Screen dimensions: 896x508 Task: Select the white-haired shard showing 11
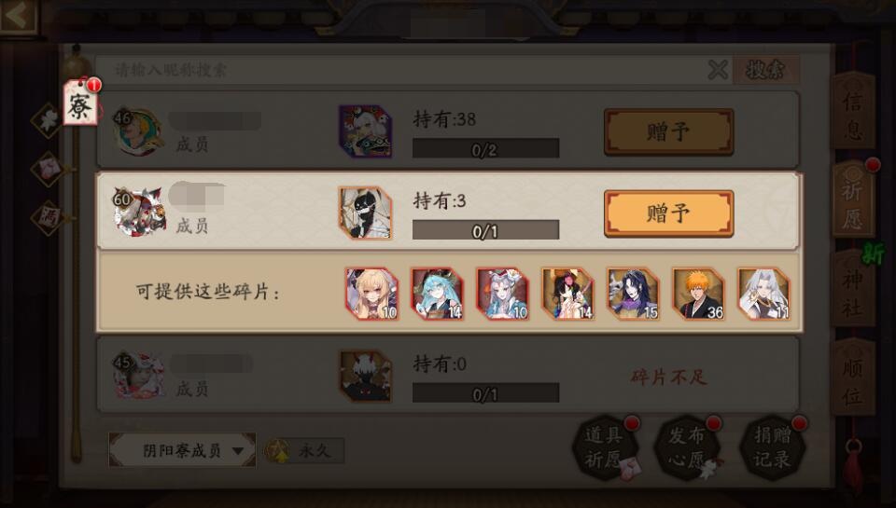point(764,294)
